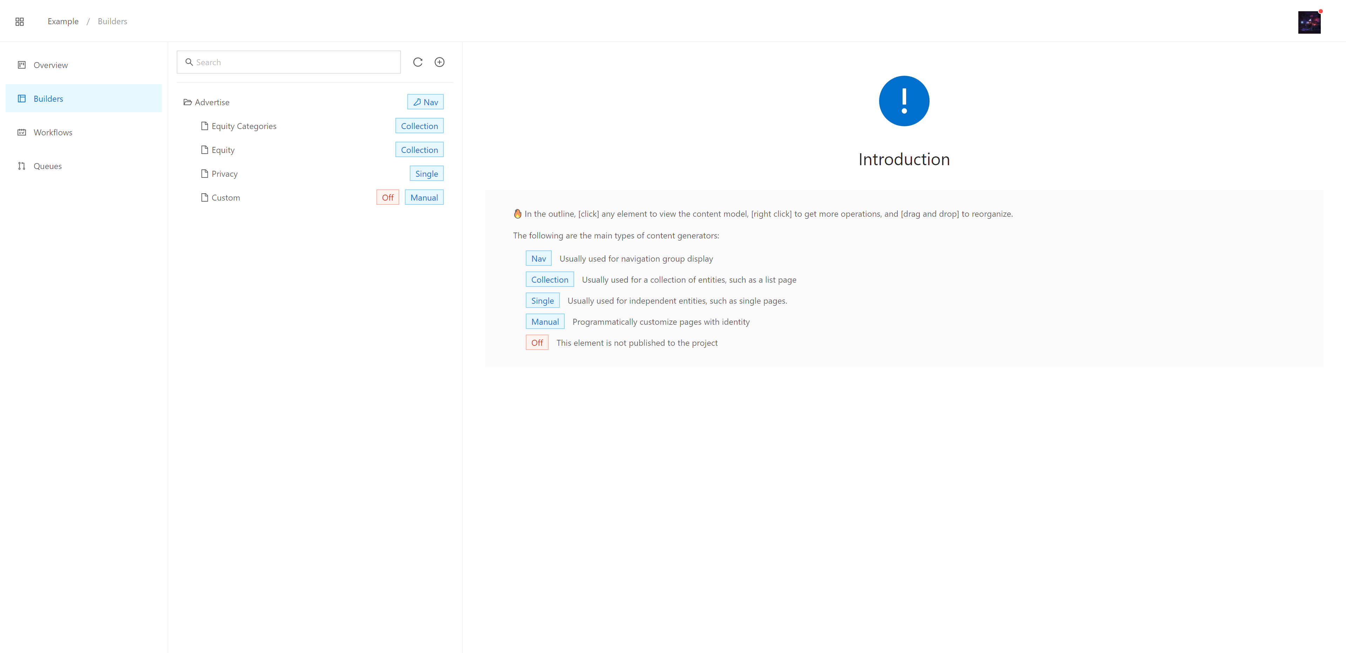Image resolution: width=1346 pixels, height=653 pixels.
Task: Click the Queues sidebar icon
Action: point(22,166)
